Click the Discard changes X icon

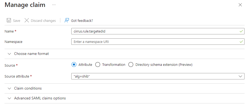point(27,21)
